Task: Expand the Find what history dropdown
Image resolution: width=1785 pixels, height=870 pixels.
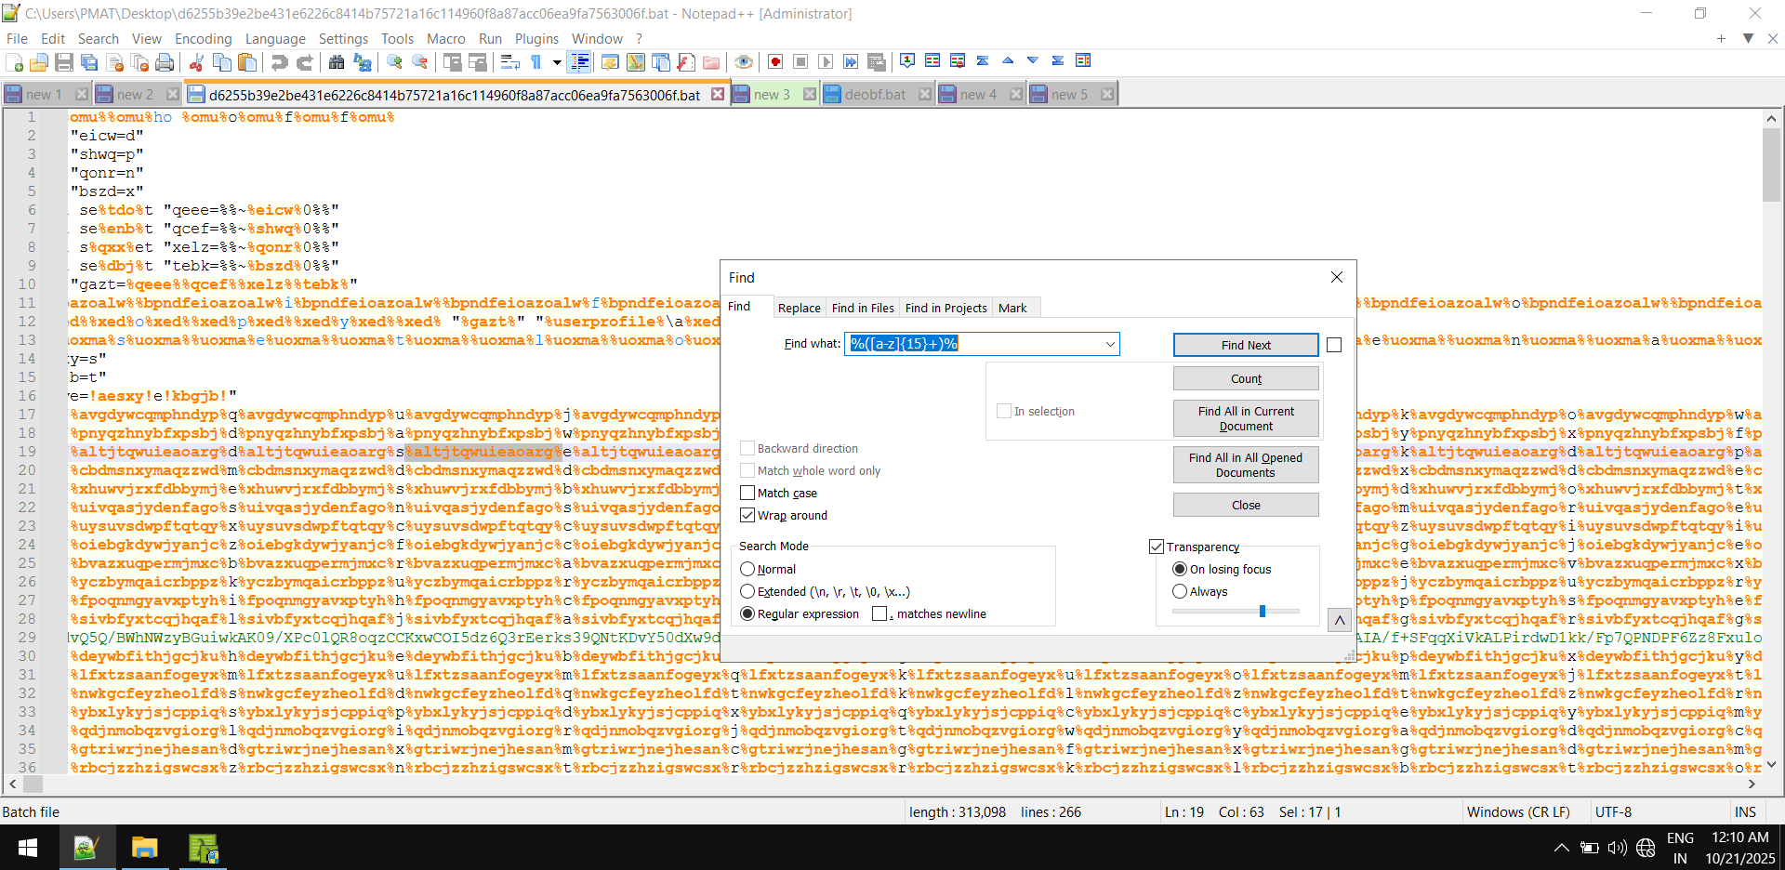Action: point(1109,345)
